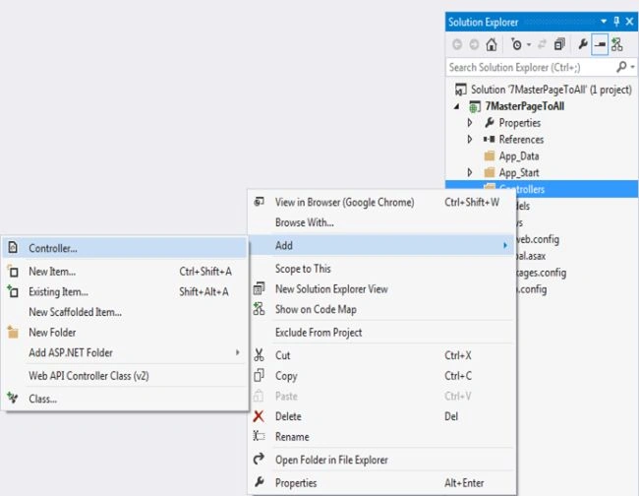
Task: Choose Rename from context menu
Action: [381, 437]
